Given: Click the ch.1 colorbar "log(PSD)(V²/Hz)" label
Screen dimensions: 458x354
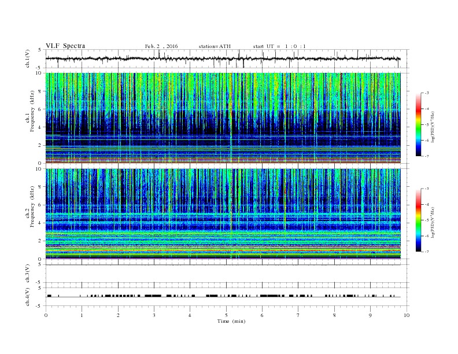Looking at the screenshot, I should tap(433, 127).
